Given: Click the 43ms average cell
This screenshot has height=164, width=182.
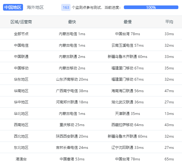Looking at the screenshot, I should point(169,125).
